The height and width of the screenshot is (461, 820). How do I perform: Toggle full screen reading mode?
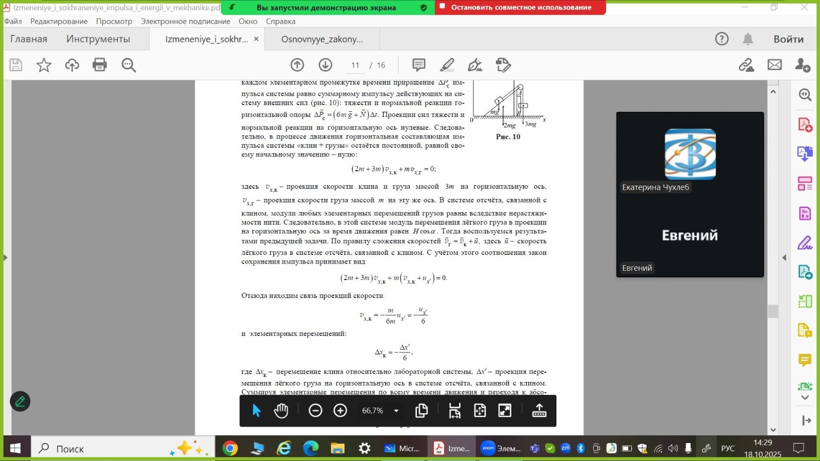coord(505,411)
